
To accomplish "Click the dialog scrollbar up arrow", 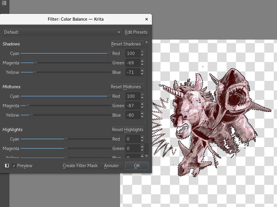I will tap(147, 42).
